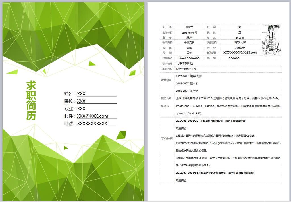Click the line starting Photoshop、3DMAX
This screenshot has width=291, height=202.
click(x=228, y=106)
